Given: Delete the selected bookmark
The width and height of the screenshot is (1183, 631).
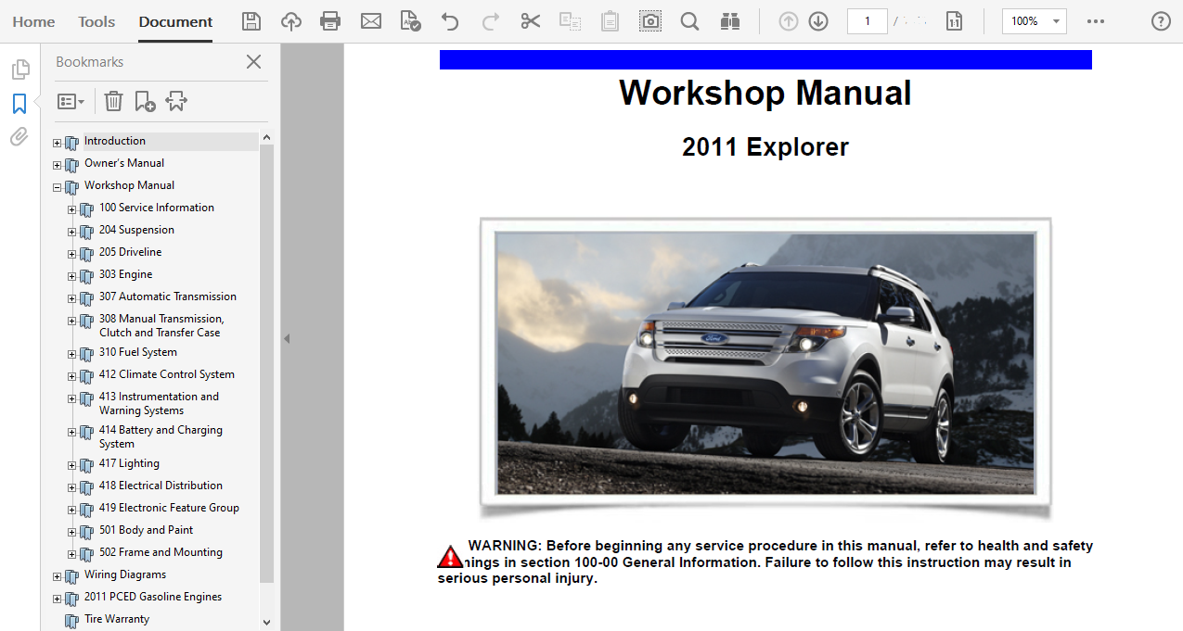Looking at the screenshot, I should point(113,100).
